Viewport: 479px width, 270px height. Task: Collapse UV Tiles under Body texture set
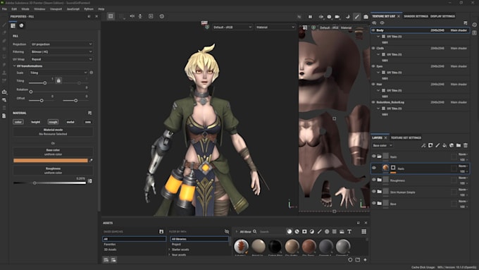click(x=378, y=37)
